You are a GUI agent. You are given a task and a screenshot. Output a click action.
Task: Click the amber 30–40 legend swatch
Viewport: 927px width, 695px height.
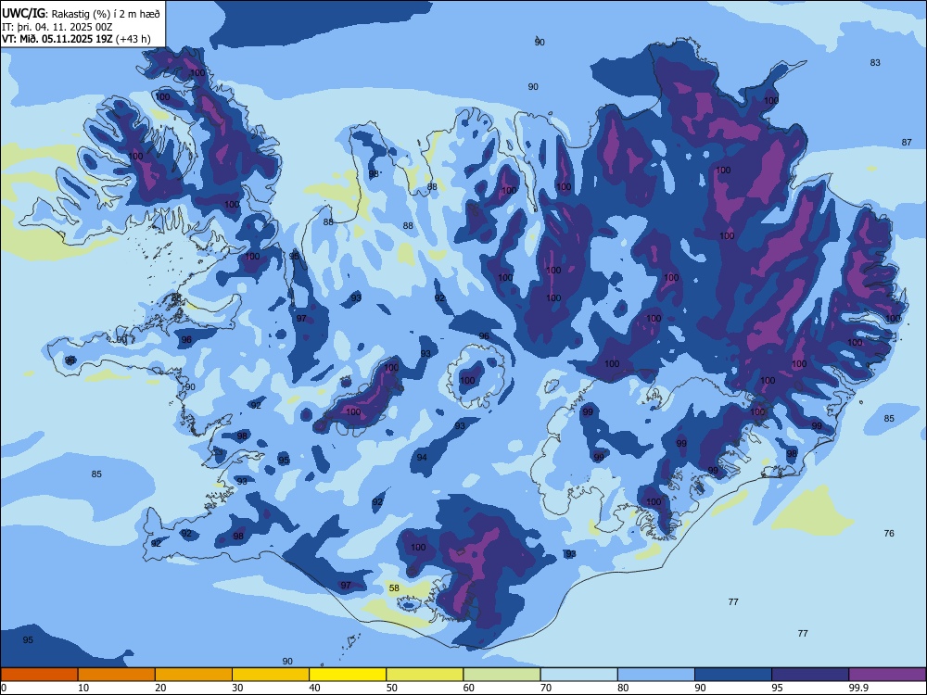[271, 675]
